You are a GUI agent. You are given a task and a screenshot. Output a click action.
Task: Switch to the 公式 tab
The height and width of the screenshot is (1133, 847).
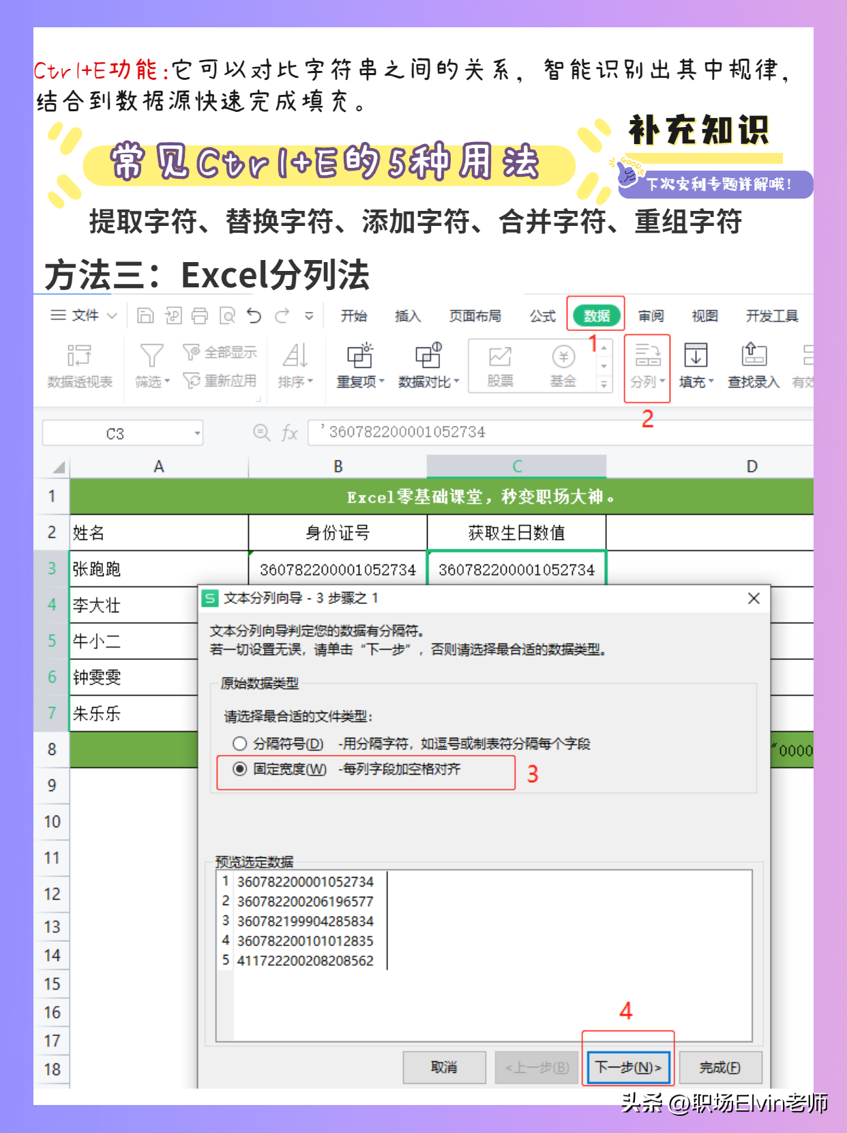(543, 316)
